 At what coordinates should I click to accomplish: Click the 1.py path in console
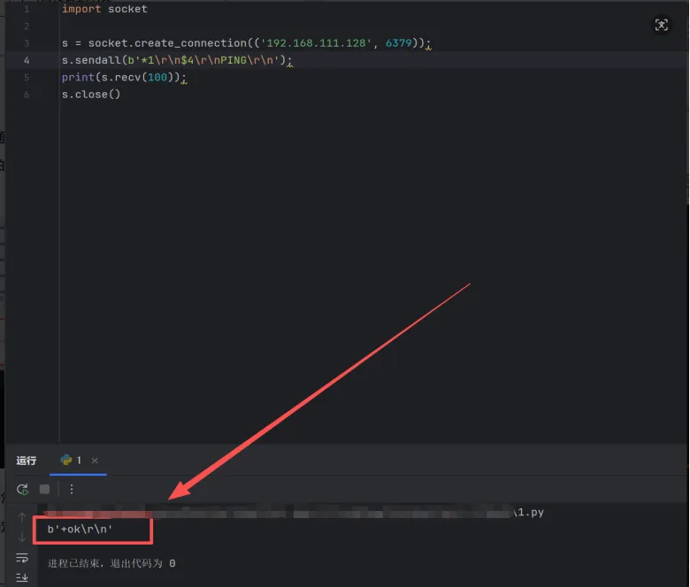[x=531, y=512]
